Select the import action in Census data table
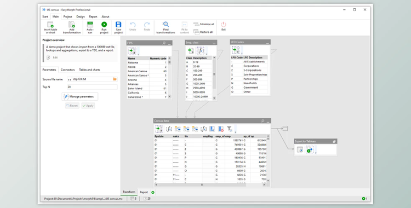411x208 pixels. (x=159, y=129)
